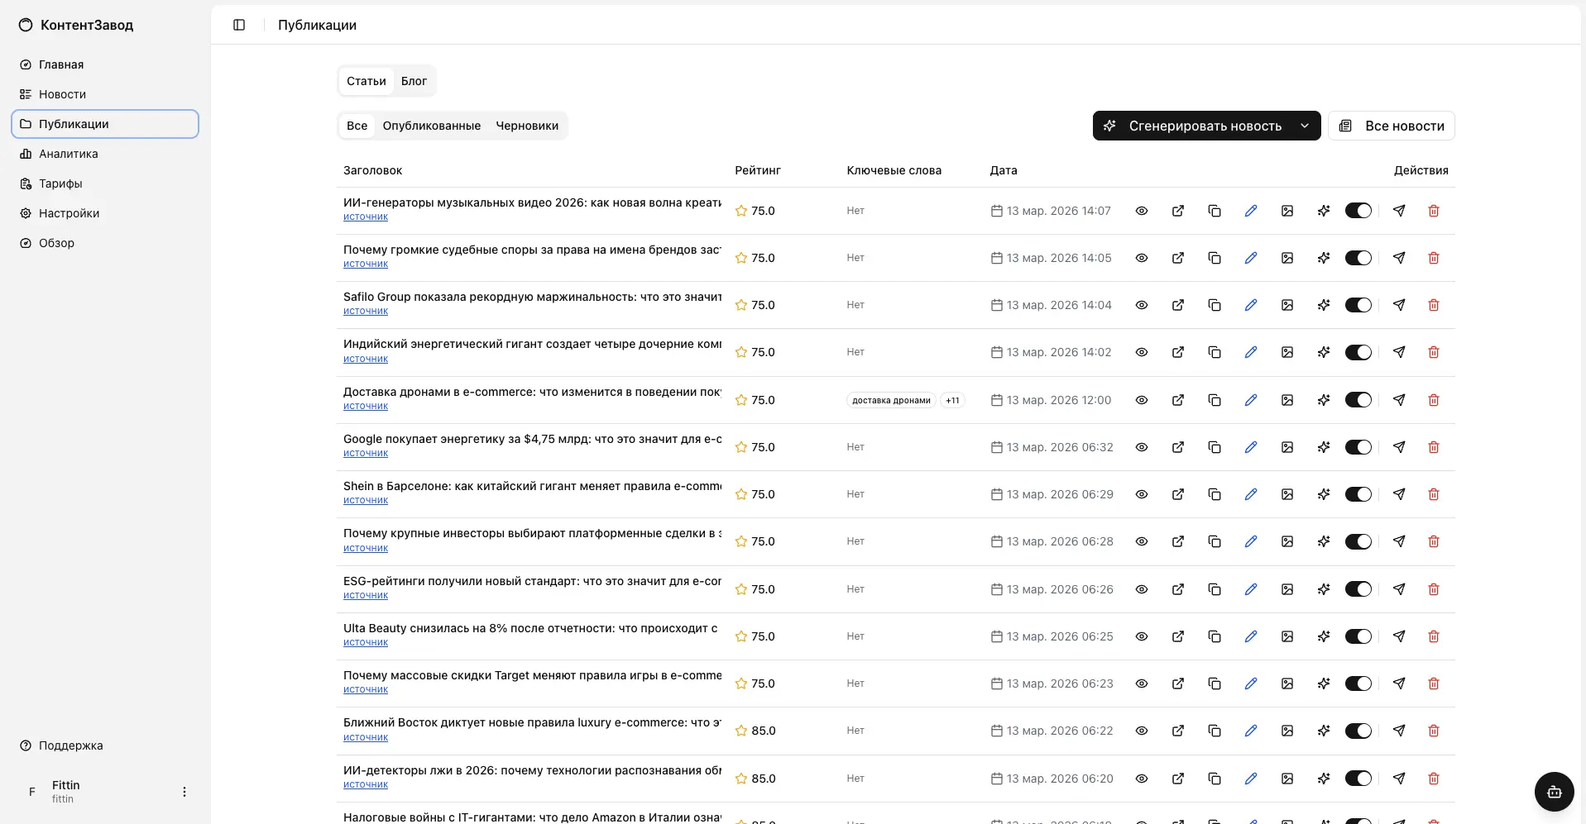Image resolution: width=1586 pixels, height=824 pixels.
Task: Click the Все новости button
Action: click(x=1391, y=126)
